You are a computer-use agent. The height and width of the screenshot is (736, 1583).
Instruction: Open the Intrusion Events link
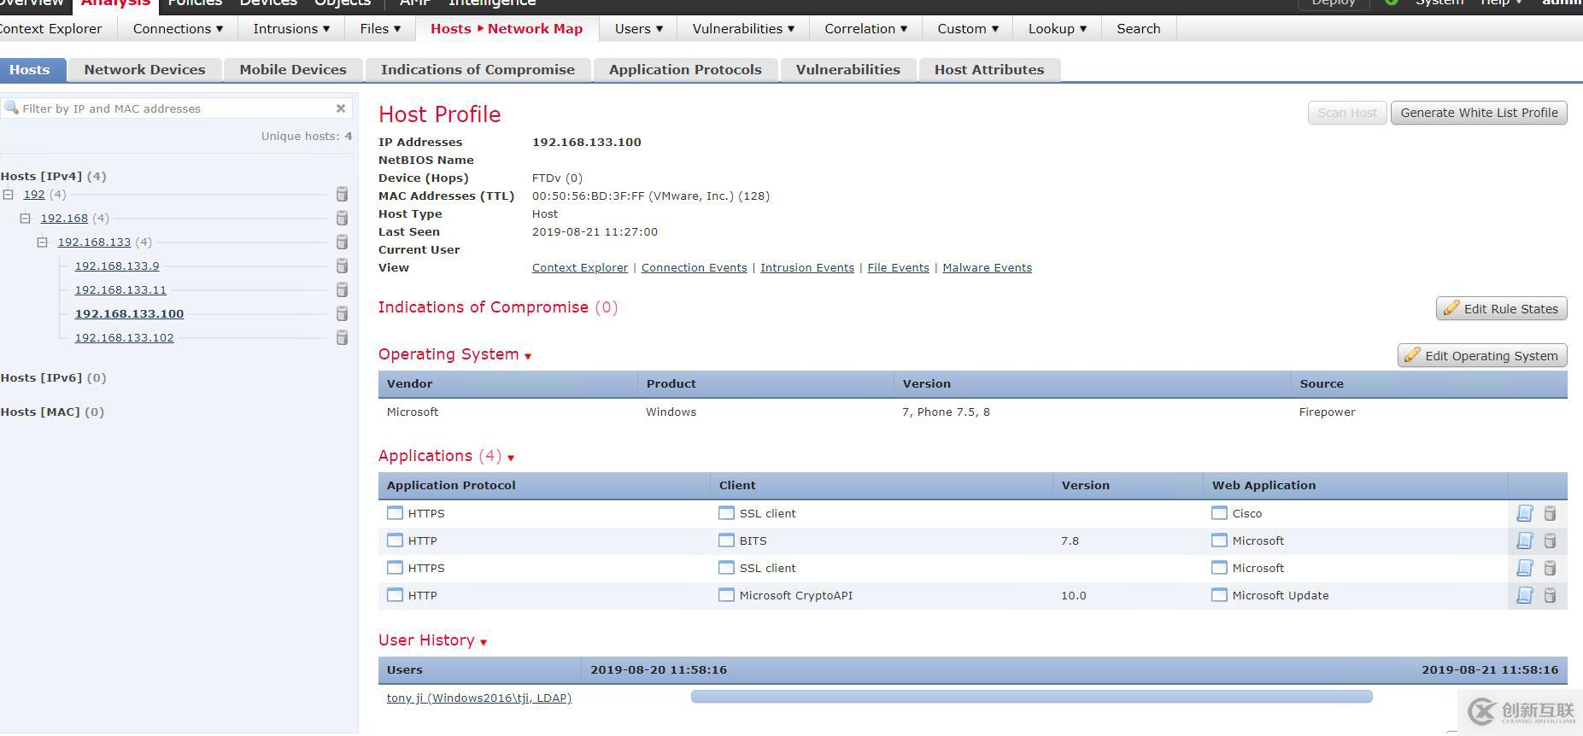tap(807, 267)
